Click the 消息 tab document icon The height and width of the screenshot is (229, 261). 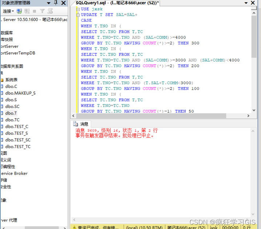tap(76, 124)
